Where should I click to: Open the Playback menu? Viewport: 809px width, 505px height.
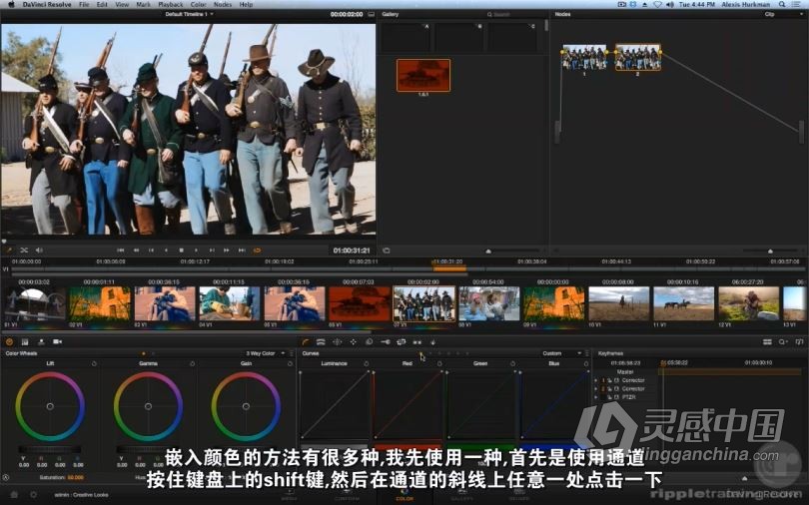point(170,4)
